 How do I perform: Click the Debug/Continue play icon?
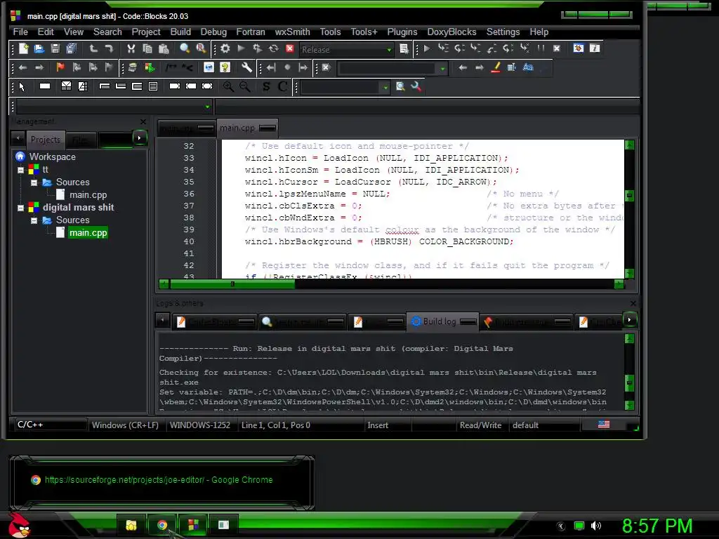tap(427, 48)
